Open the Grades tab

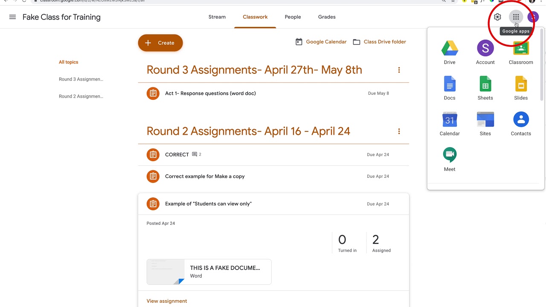tap(327, 17)
